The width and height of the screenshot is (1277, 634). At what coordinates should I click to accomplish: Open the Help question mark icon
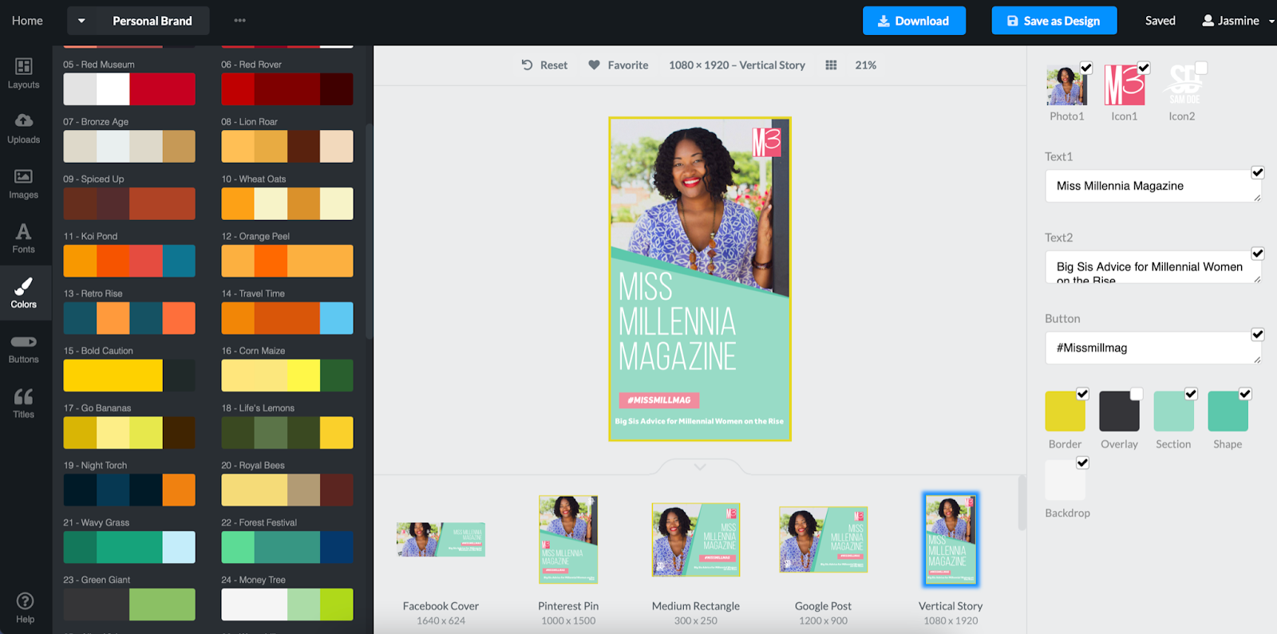(x=25, y=601)
